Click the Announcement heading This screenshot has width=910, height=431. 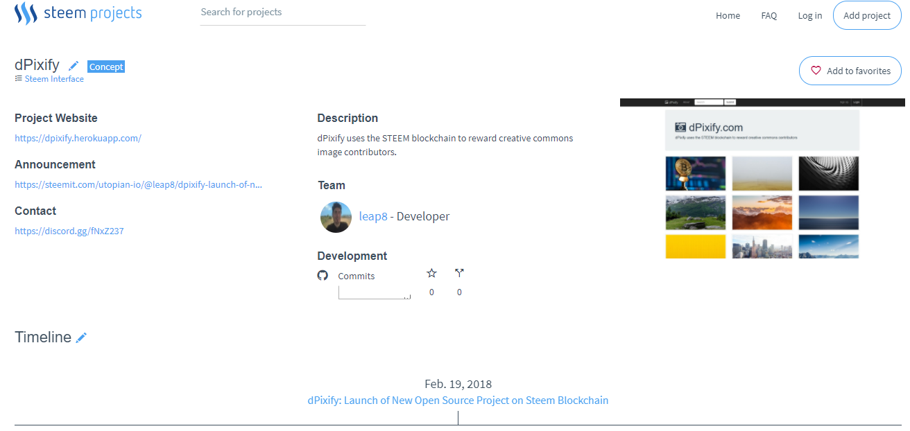(x=55, y=164)
